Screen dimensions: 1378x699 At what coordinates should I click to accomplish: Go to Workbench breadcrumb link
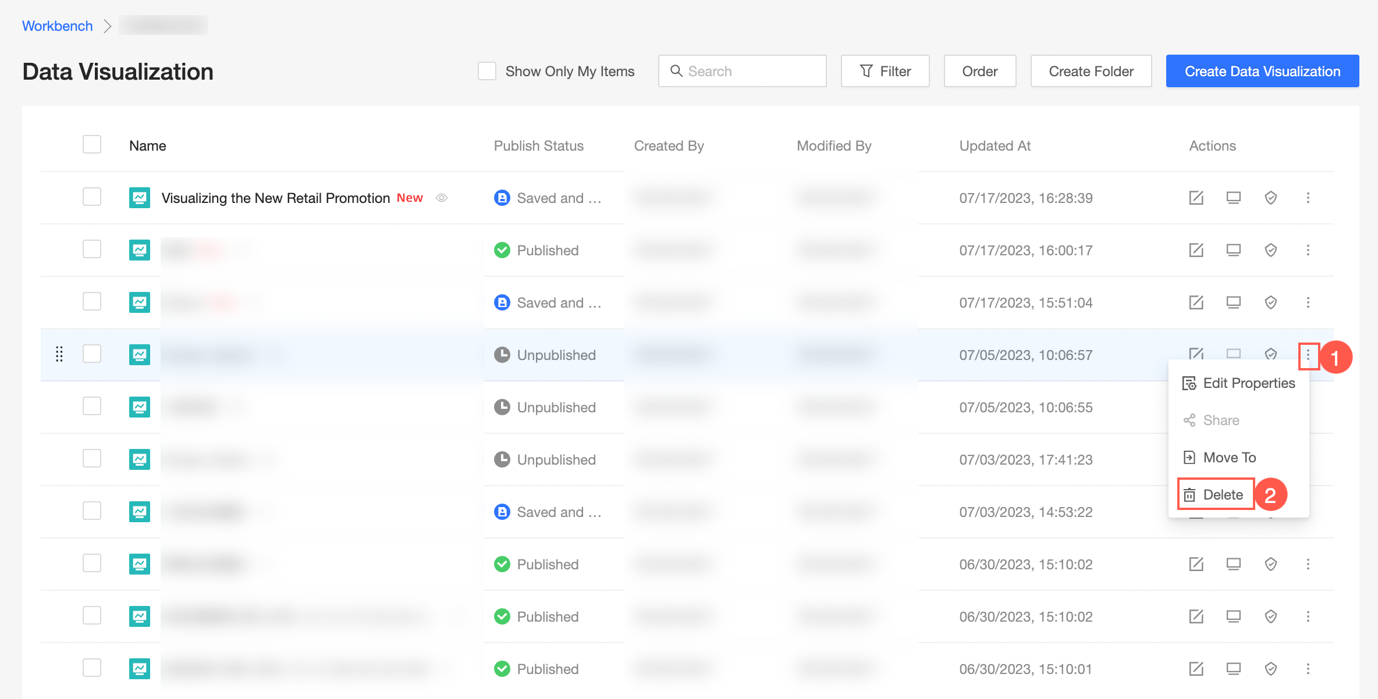point(57,26)
